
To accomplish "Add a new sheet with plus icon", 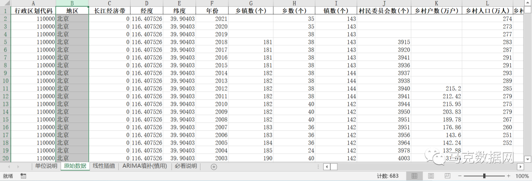I will click(214, 166).
